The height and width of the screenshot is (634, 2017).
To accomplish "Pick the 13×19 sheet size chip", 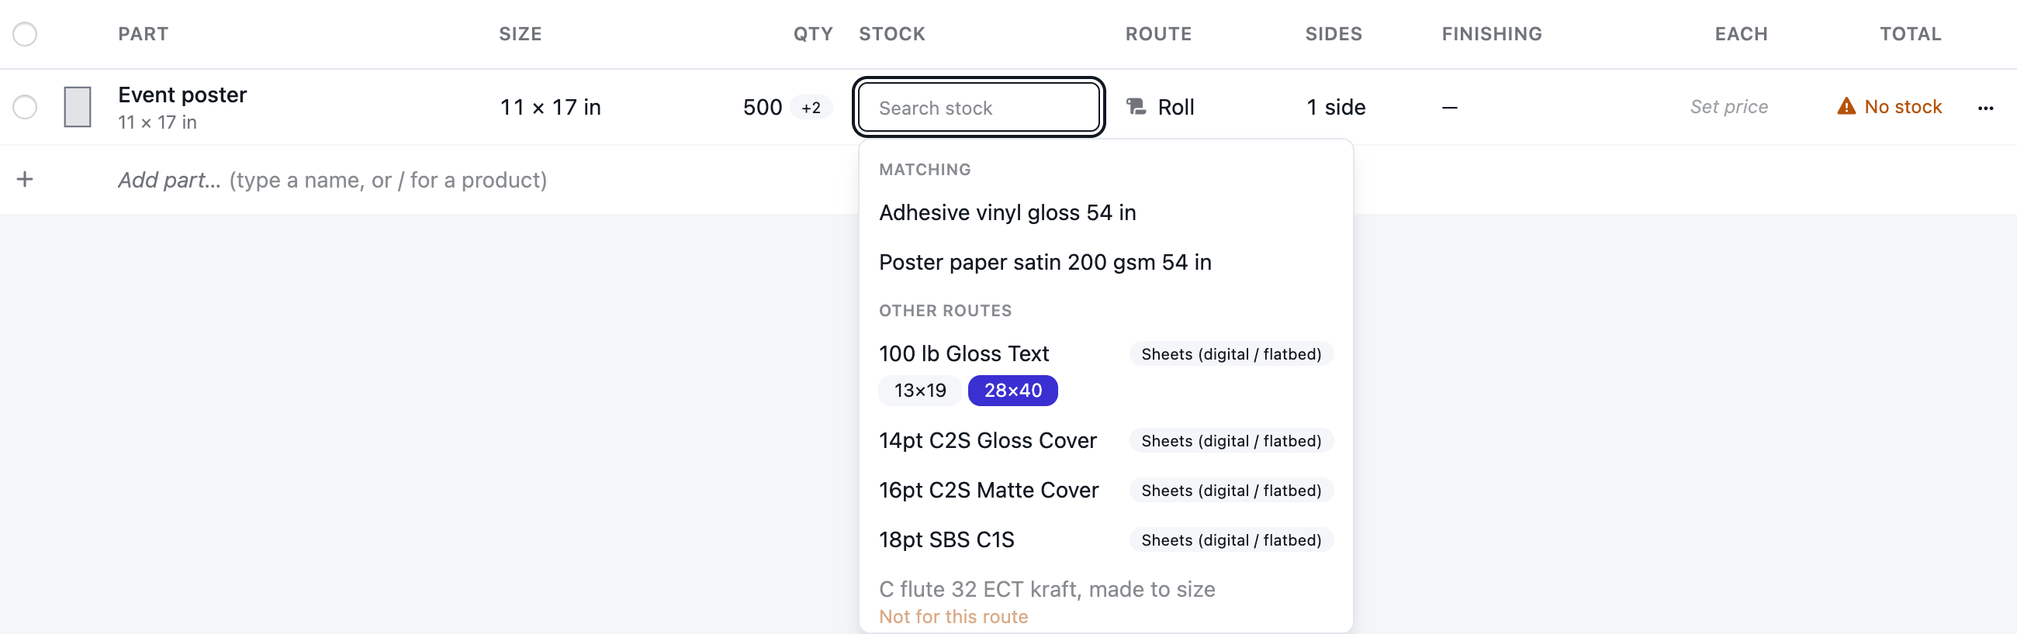I will 920,391.
